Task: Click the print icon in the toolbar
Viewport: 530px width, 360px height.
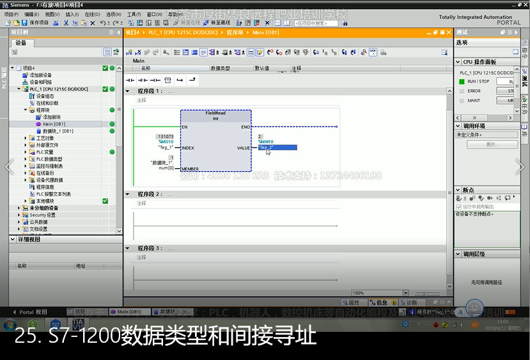Action: pyautogui.click(x=56, y=22)
